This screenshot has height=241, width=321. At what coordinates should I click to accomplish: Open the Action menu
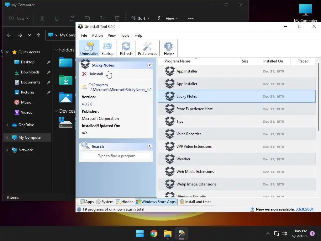(97, 35)
